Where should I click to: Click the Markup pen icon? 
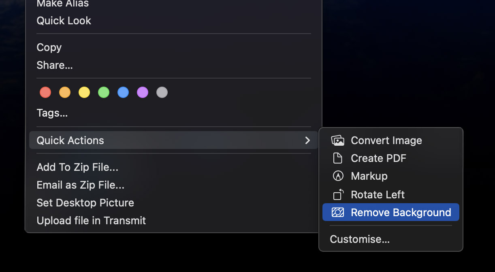[x=338, y=176]
